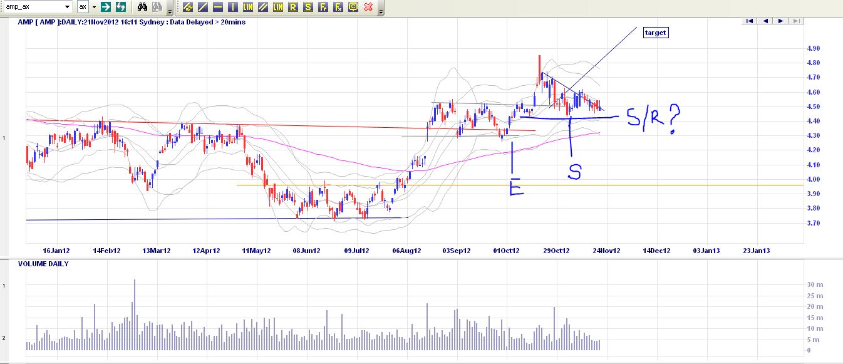Select the R resistance tool icon
Screen dimensions: 843x364
pyautogui.click(x=292, y=7)
